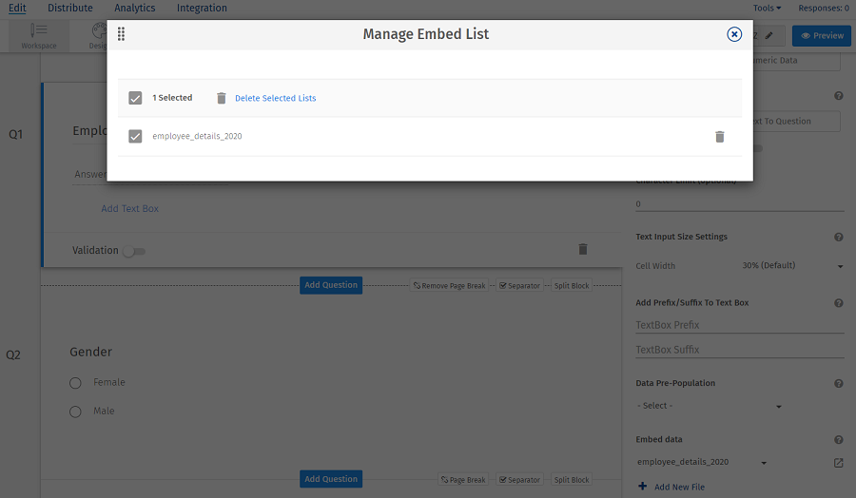Click the Q1 question delete trash icon

tap(583, 249)
